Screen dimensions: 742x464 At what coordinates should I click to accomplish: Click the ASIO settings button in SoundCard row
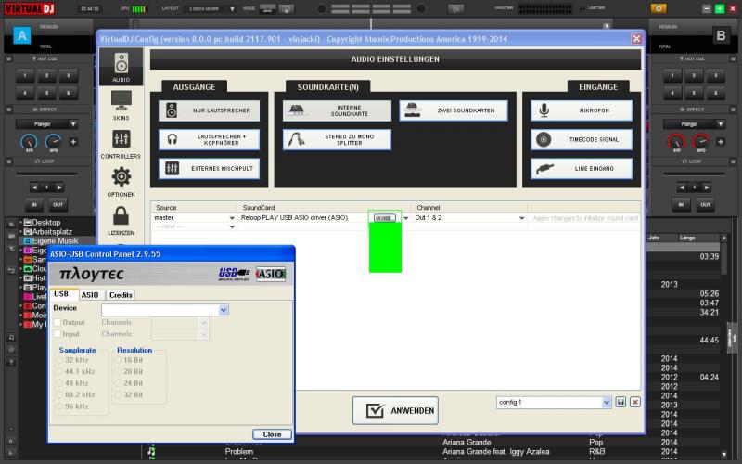point(385,218)
